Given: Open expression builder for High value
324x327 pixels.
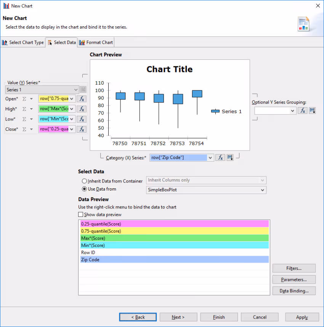Looking at the screenshot, I should [82, 109].
